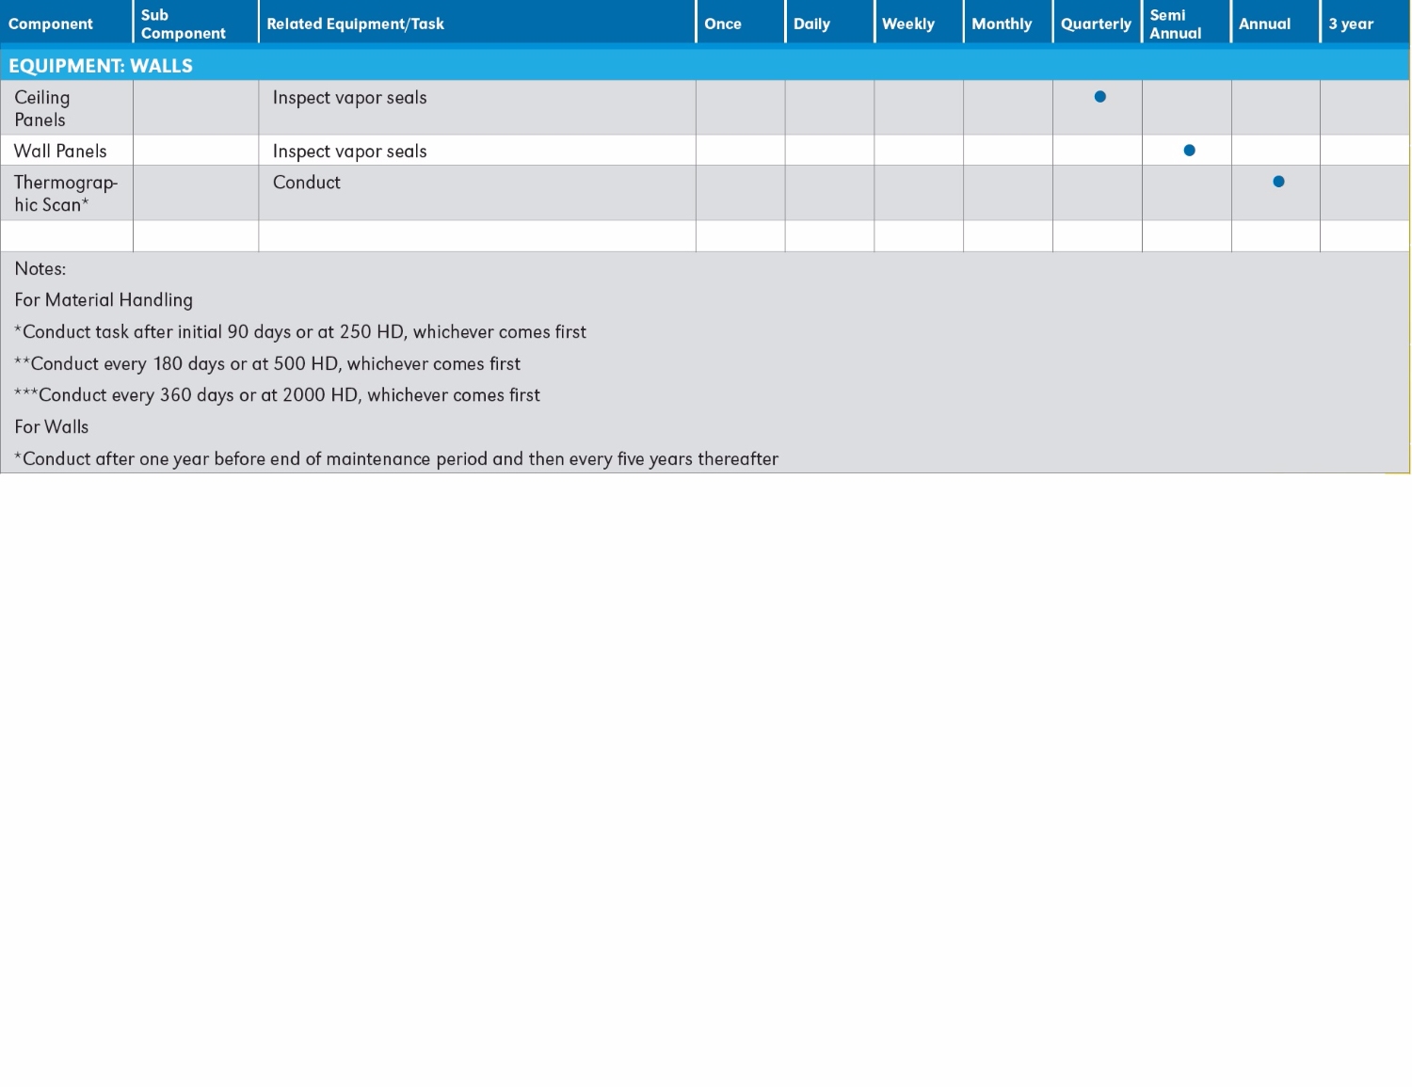Click the Annual dot for Thermographic Scan
The image size is (1412, 1087).
1278,182
